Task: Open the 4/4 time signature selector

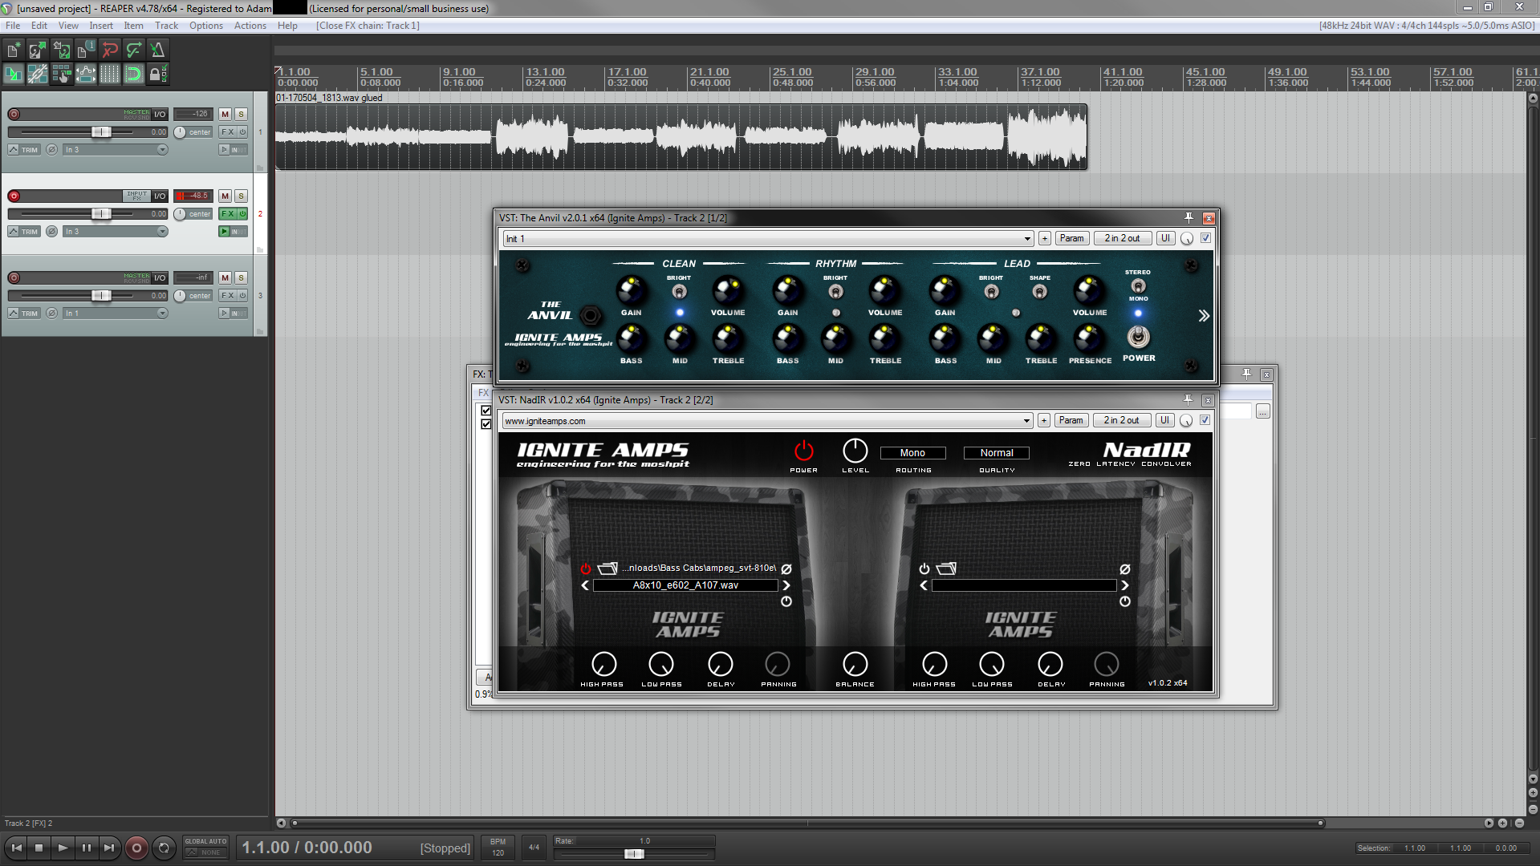Action: click(x=534, y=848)
